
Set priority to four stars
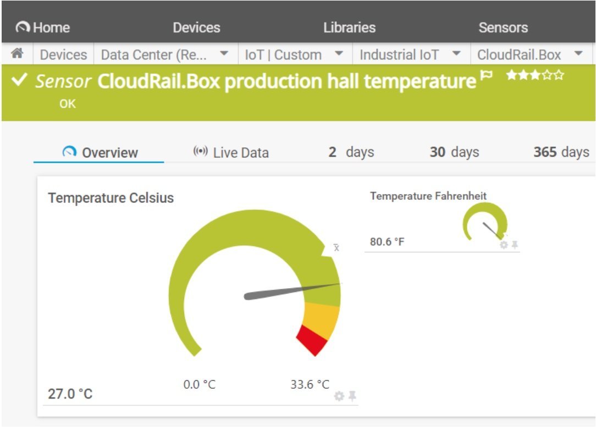547,75
